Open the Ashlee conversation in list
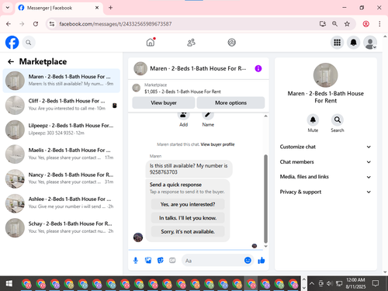Viewport: 388px width, 291px height. pos(61,203)
